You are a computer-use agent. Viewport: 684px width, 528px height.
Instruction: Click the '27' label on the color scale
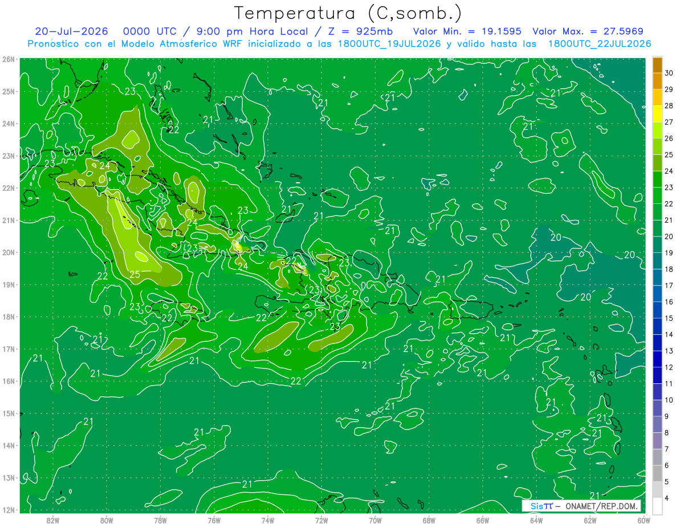pos(669,122)
